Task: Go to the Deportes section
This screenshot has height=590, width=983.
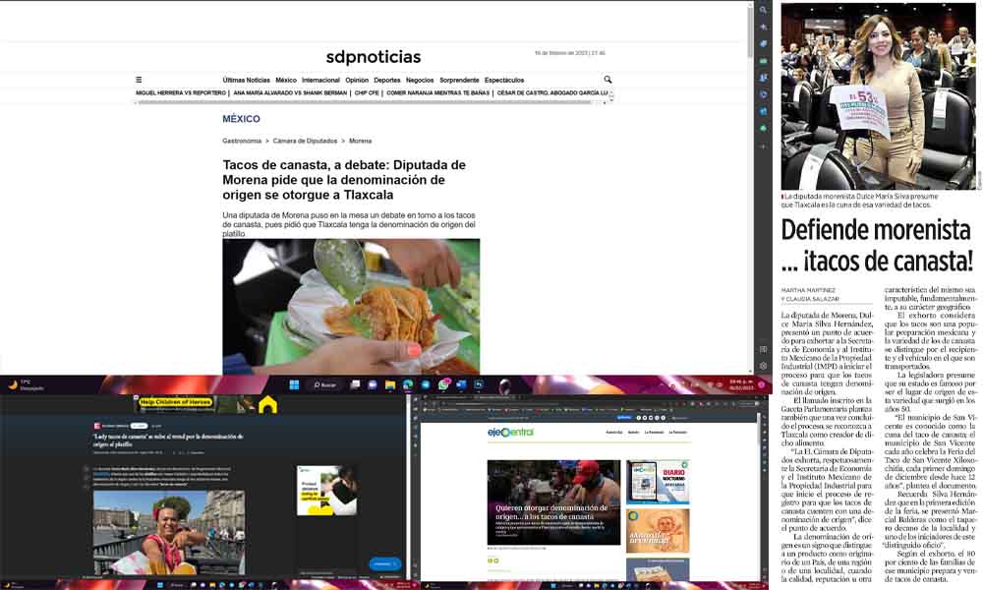Action: [386, 80]
